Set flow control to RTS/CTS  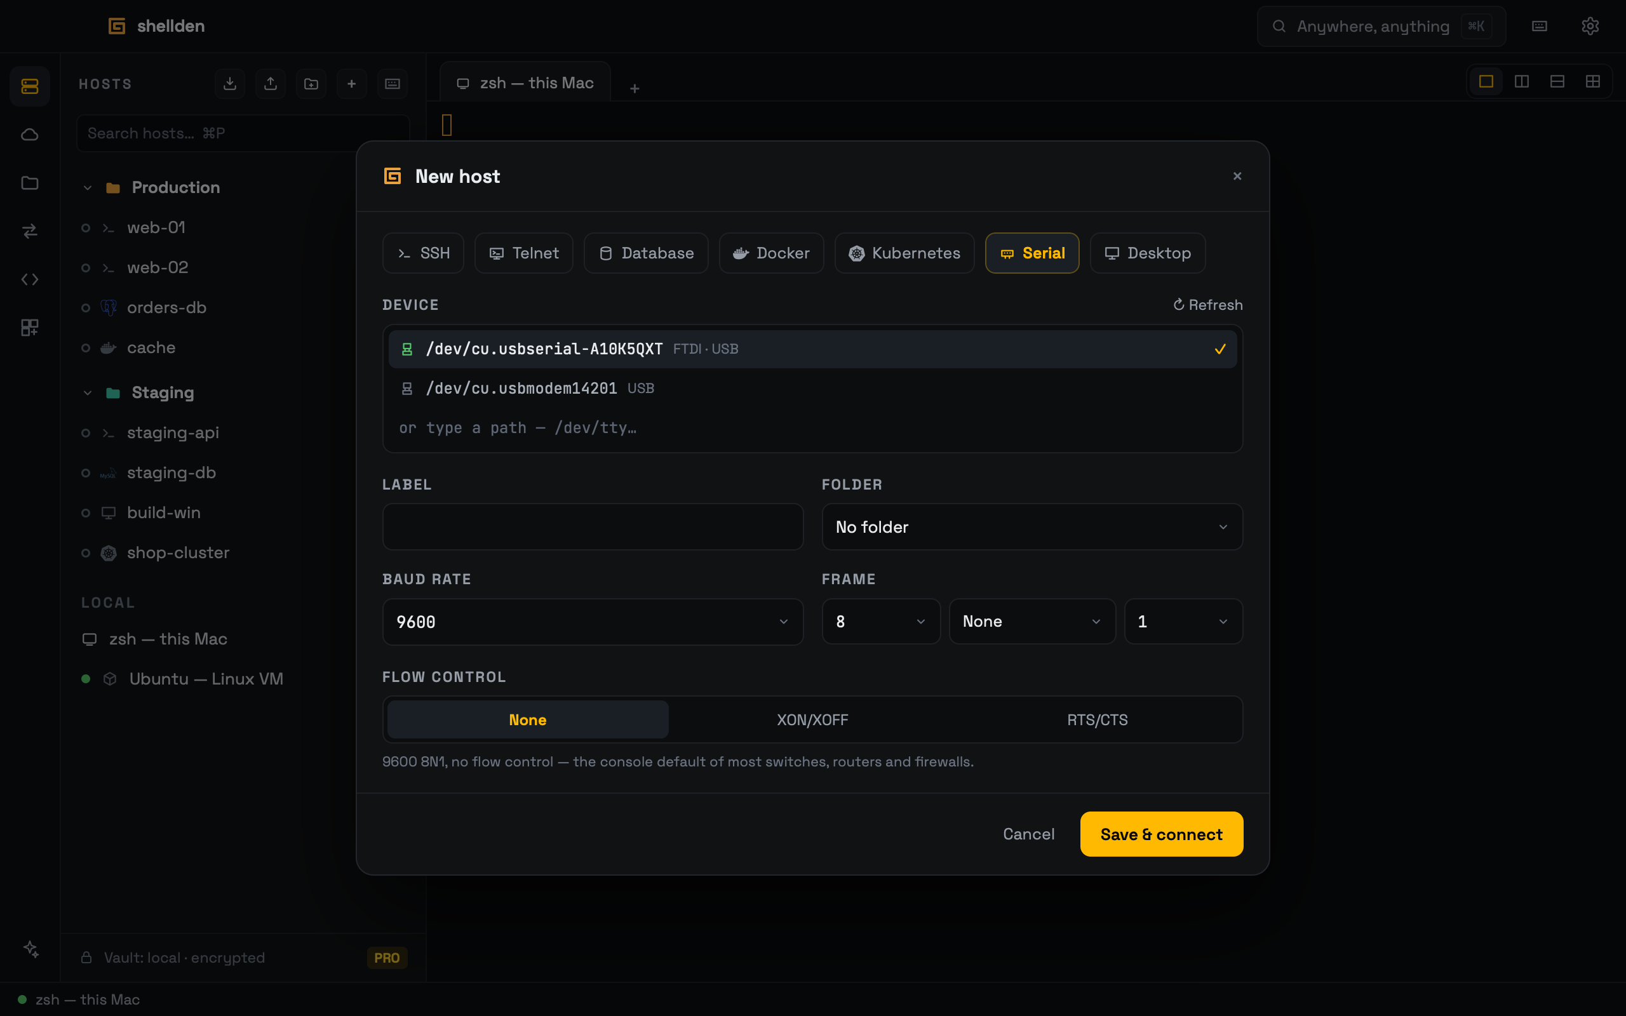1097,719
